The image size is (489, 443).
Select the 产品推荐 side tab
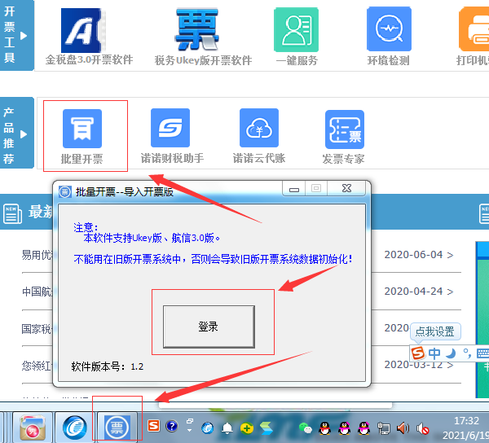16,134
